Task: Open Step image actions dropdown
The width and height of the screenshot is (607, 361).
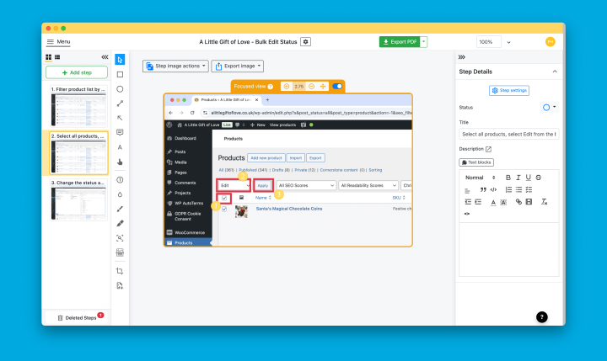Action: [x=175, y=66]
